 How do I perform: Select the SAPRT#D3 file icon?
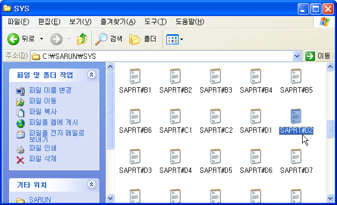pyautogui.click(x=135, y=156)
